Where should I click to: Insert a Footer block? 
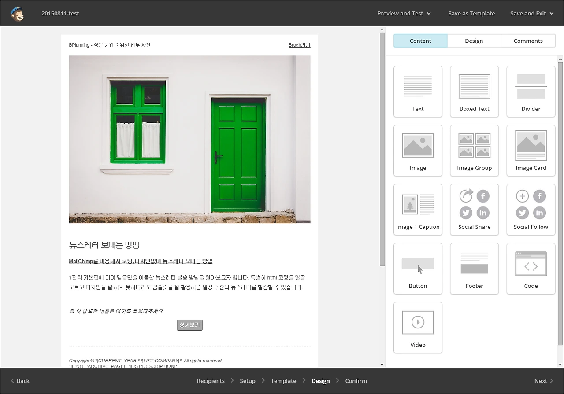pos(474,269)
